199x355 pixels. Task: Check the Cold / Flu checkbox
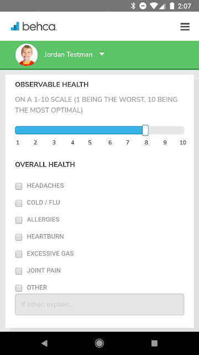tap(19, 204)
